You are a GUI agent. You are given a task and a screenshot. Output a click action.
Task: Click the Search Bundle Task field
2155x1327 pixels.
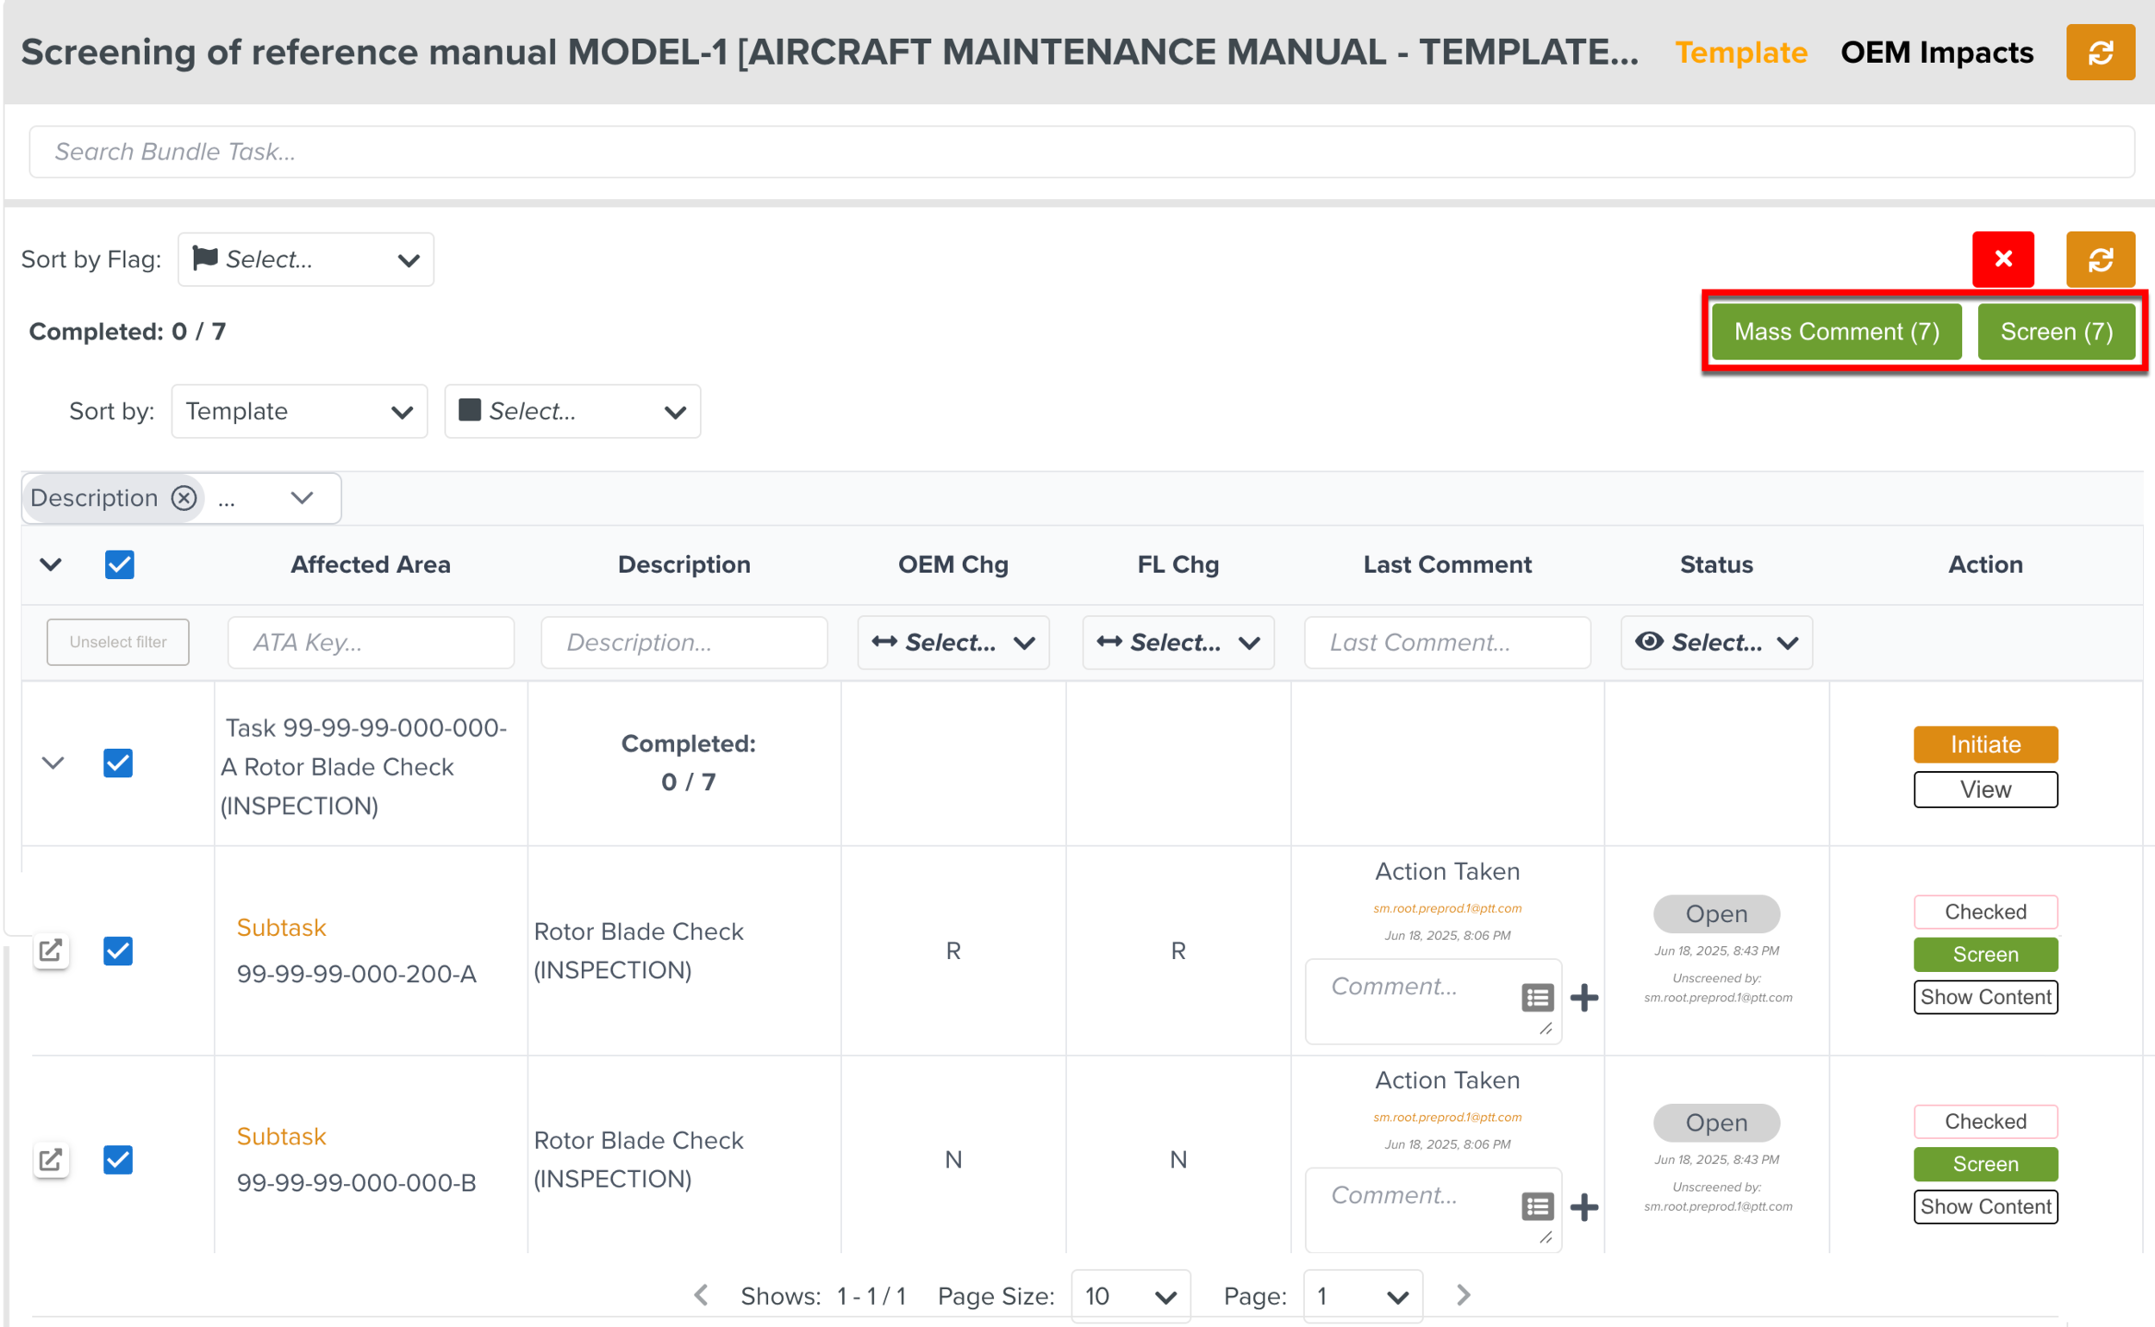coord(1080,152)
